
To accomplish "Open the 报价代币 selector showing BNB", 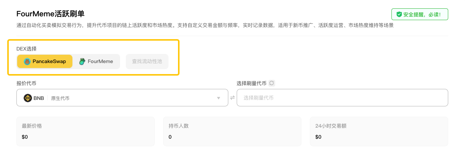I will [122, 98].
